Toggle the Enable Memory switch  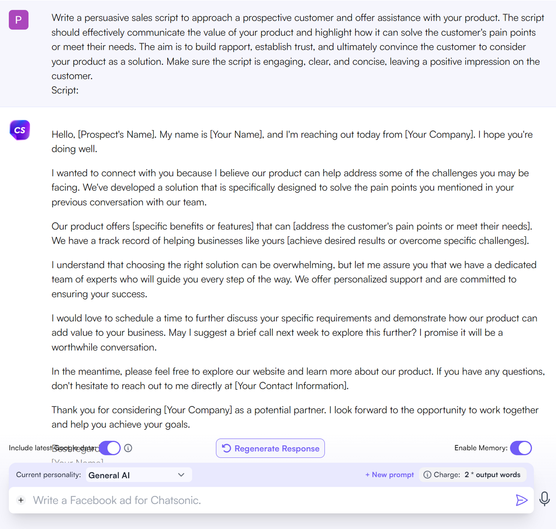click(x=521, y=448)
